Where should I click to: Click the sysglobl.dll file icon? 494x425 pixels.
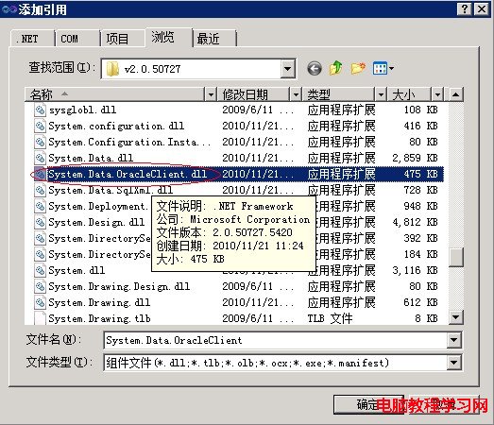click(x=40, y=110)
